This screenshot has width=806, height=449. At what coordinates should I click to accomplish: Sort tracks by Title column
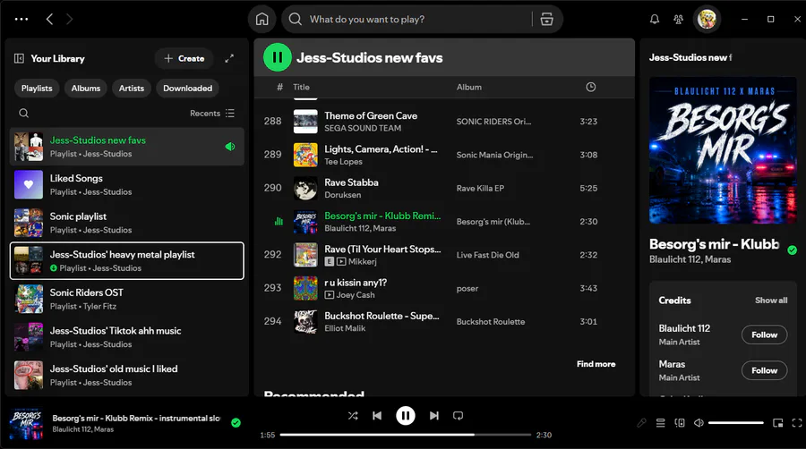[301, 88]
